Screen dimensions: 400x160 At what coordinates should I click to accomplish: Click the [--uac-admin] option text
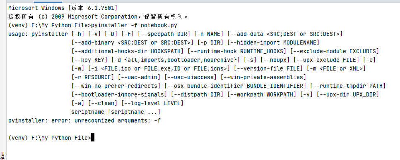click(139, 77)
